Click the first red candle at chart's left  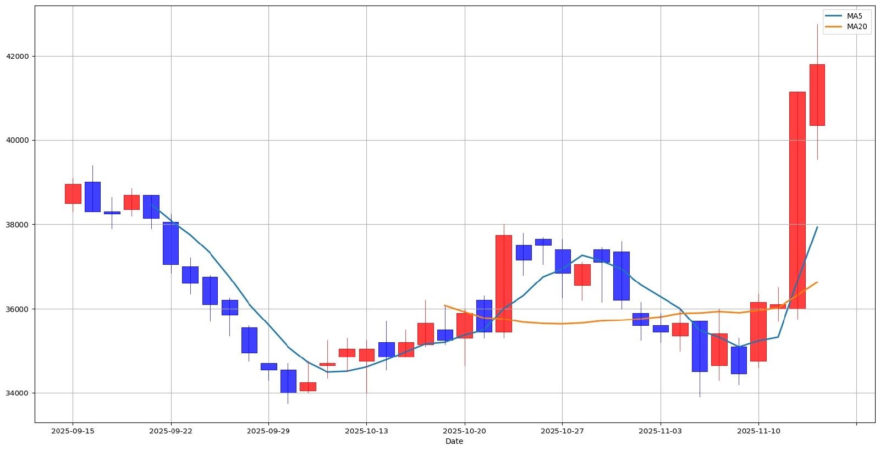73,194
